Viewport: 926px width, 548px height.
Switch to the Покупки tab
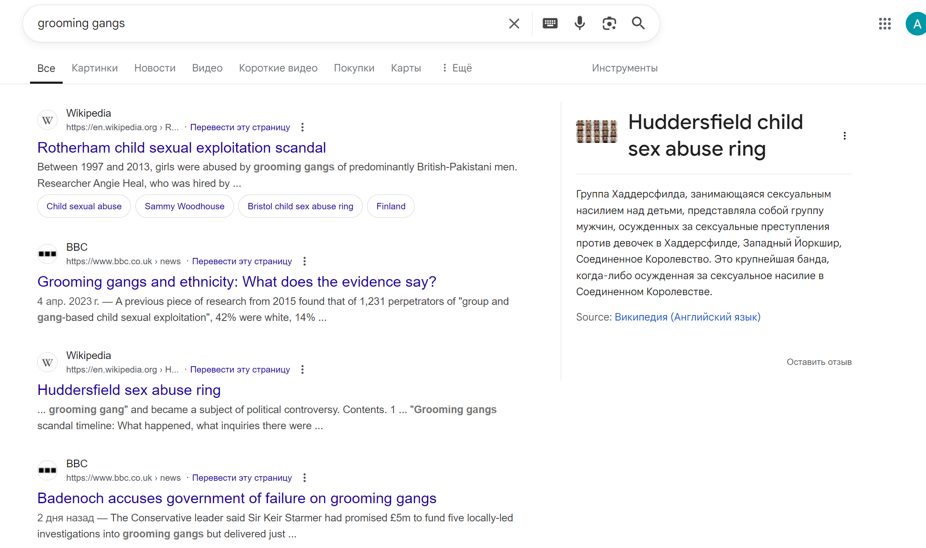354,68
